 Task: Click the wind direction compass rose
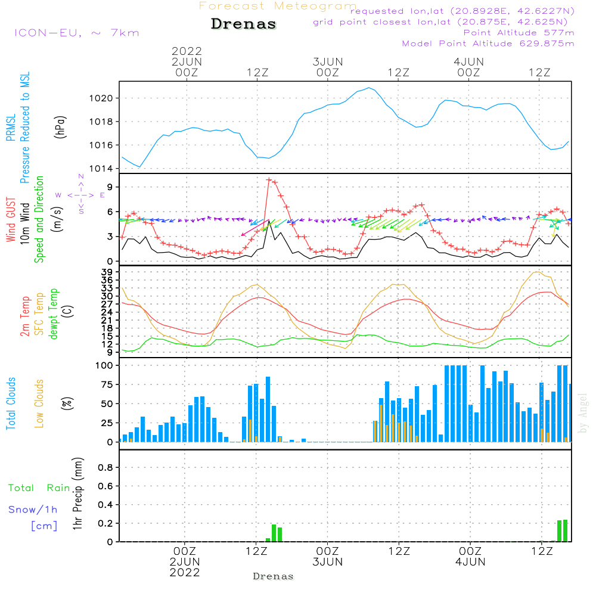80,195
